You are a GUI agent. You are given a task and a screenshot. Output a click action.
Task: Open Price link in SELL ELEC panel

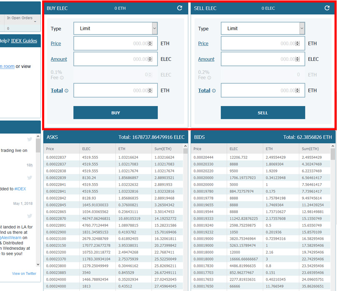tap(203, 44)
